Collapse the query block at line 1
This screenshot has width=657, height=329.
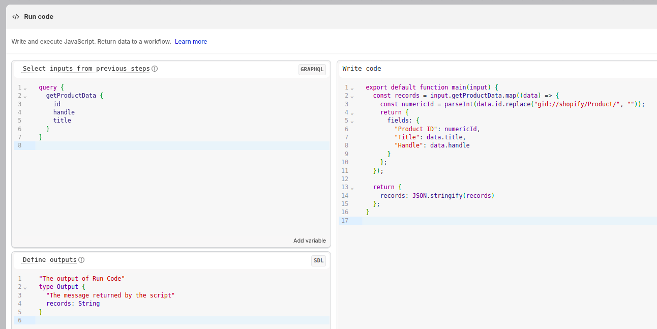point(25,88)
